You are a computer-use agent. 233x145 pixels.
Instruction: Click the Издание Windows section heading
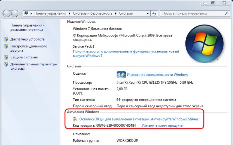81,22
